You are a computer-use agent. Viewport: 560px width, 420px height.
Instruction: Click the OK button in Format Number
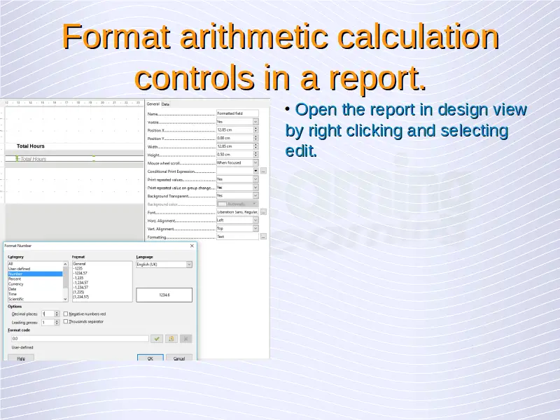coord(150,358)
